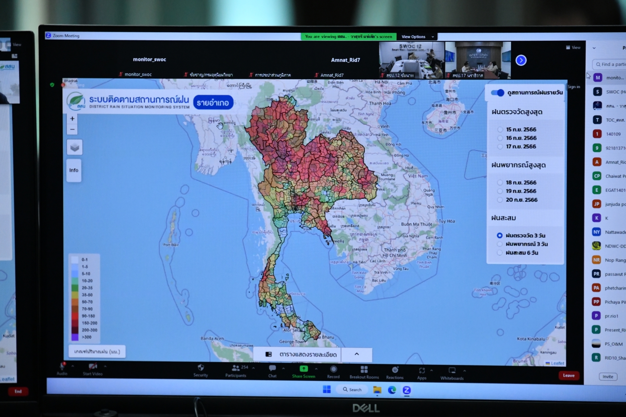Start recording with the Record icon

click(333, 369)
